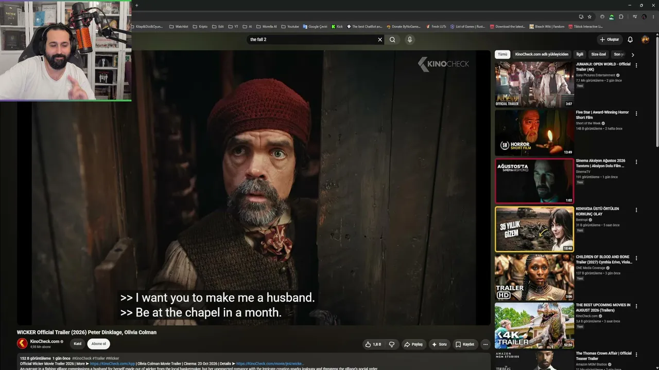The width and height of the screenshot is (659, 370).
Task: Open the Donate ByNoGame bookmark
Action: (403, 27)
